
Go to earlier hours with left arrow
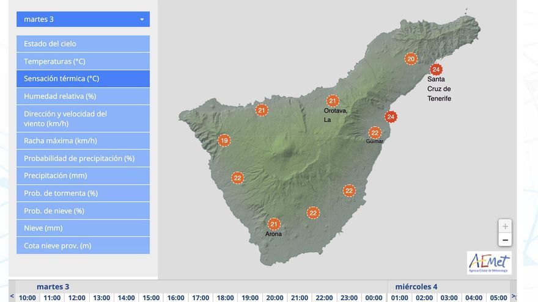[12, 296]
